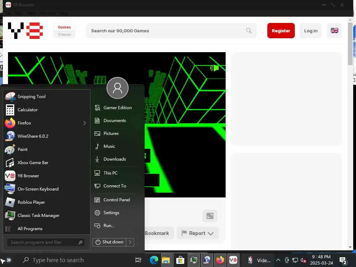Open Snipping Tool from start menu
The image size is (356, 267).
click(47, 97)
